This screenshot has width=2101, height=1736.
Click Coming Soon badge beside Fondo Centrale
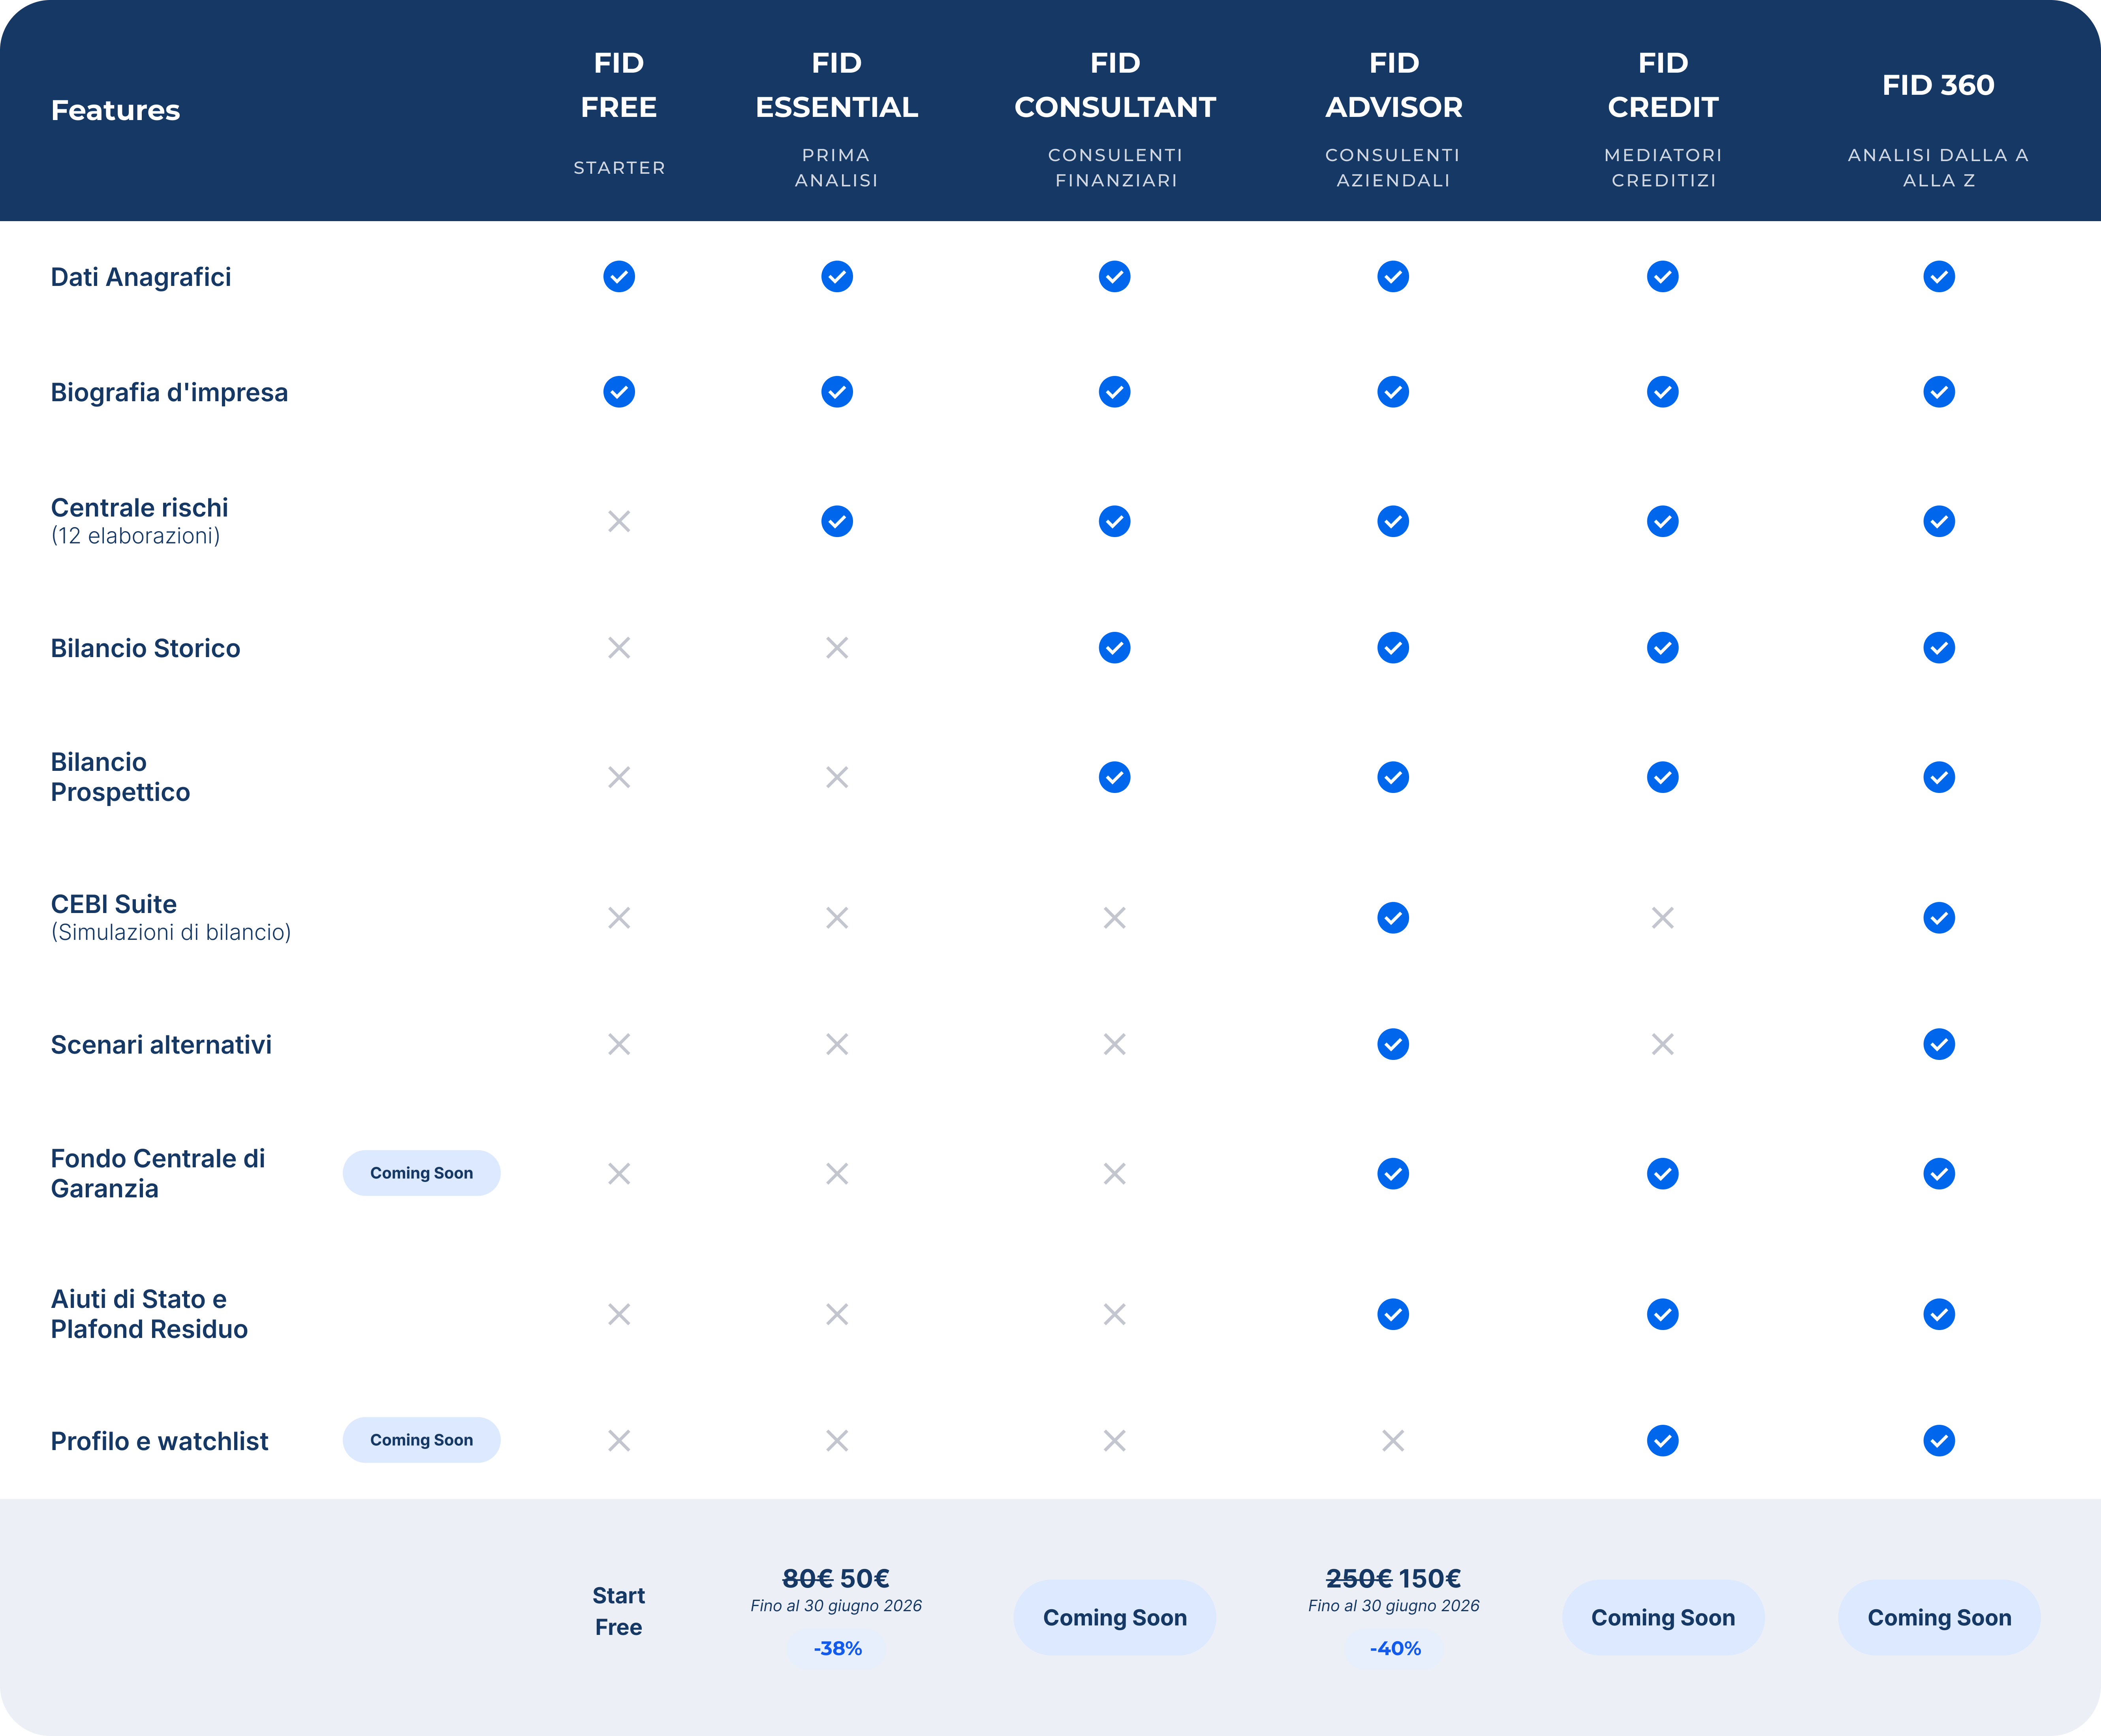coord(421,1172)
